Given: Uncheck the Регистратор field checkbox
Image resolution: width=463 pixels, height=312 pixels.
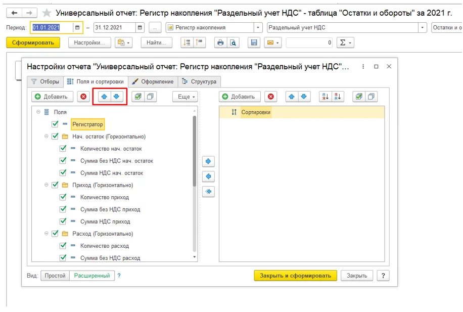Looking at the screenshot, I should (x=55, y=124).
